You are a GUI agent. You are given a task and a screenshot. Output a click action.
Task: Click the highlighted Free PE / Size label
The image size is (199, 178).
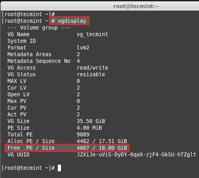point(31,148)
